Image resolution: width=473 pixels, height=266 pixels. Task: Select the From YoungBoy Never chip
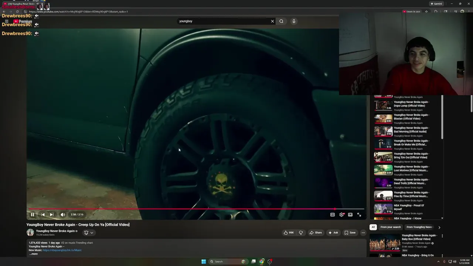point(419,227)
